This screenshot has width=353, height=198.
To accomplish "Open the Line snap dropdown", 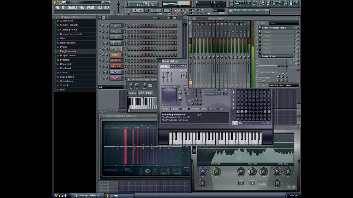I will (x=219, y=10).
